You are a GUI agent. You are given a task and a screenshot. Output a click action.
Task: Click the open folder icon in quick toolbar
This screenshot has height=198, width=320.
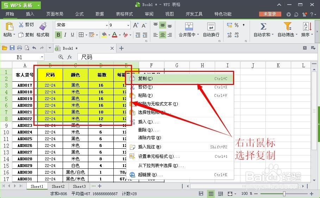click(x=5, y=48)
